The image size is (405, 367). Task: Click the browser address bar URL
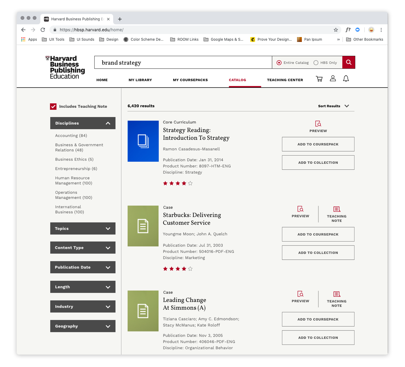tap(92, 30)
